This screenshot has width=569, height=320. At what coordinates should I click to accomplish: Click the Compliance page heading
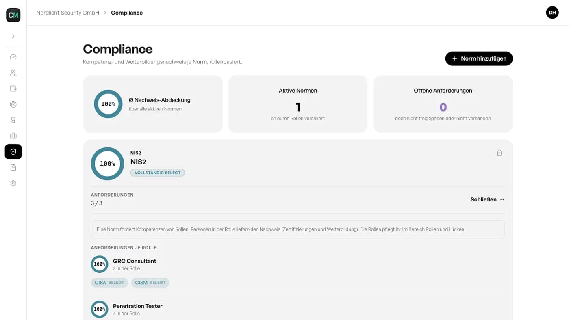(x=118, y=49)
